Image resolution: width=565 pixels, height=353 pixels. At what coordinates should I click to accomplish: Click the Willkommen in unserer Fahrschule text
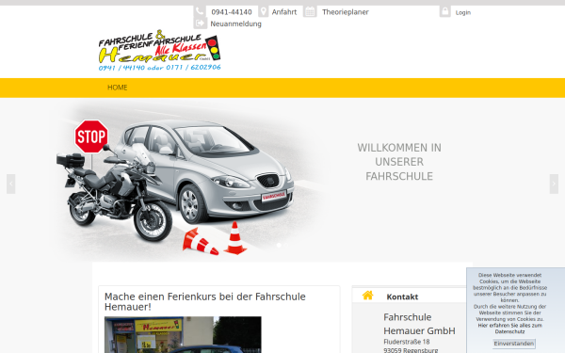399,162
